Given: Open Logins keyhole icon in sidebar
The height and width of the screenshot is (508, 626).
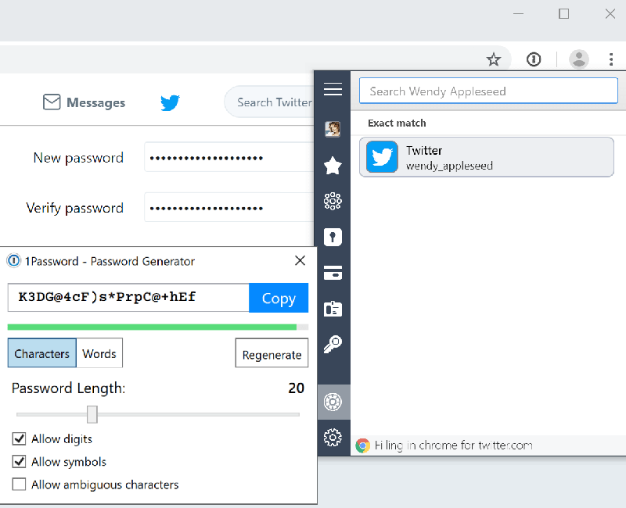Looking at the screenshot, I should click(x=333, y=238).
